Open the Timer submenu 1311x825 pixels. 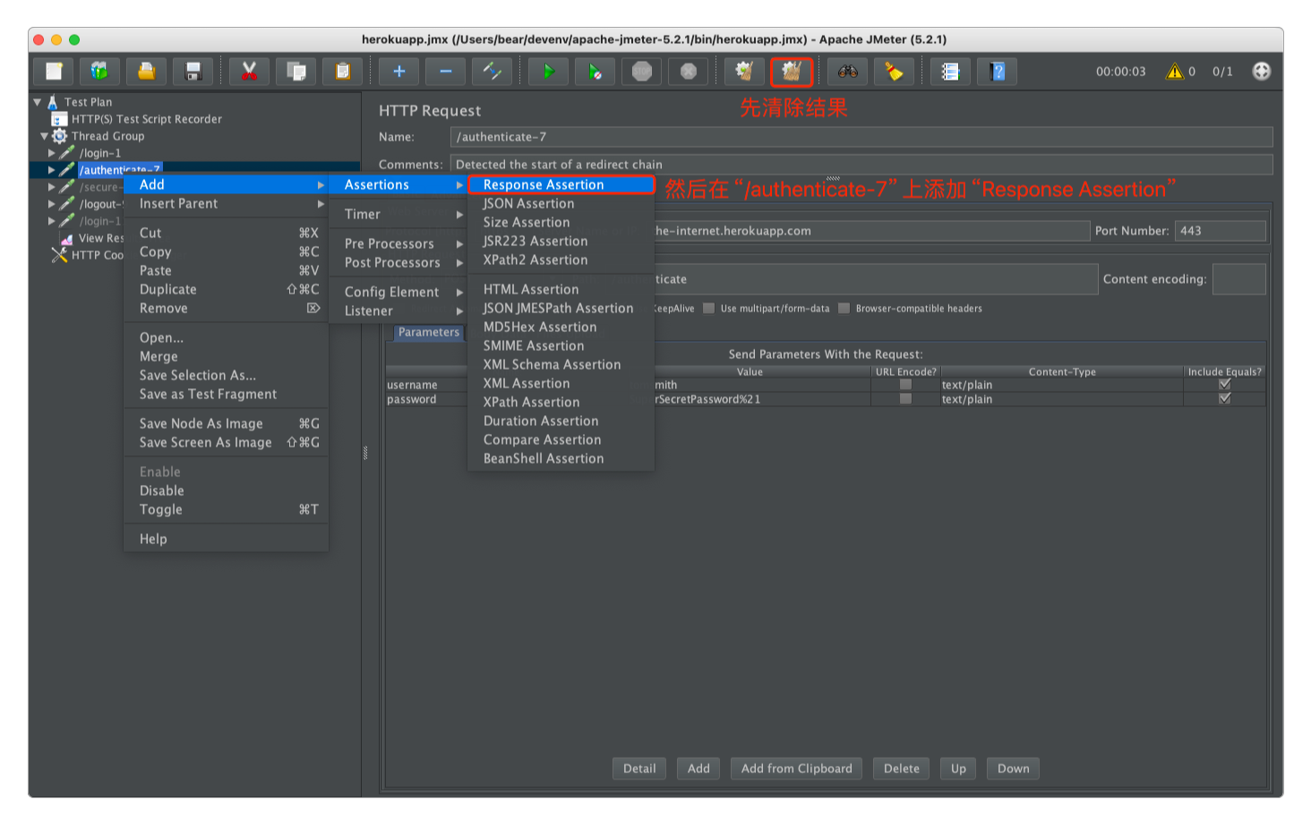click(x=398, y=214)
